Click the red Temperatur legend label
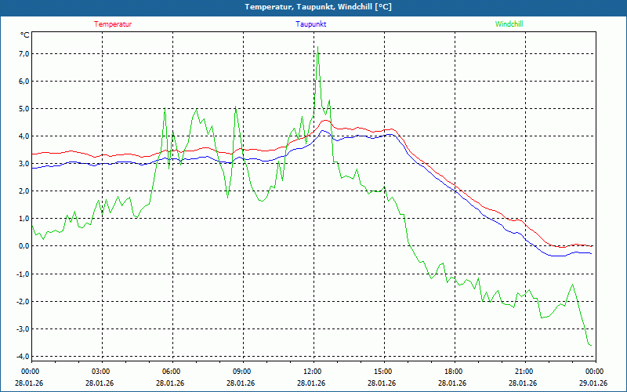The height and width of the screenshot is (392, 627). coord(113,24)
